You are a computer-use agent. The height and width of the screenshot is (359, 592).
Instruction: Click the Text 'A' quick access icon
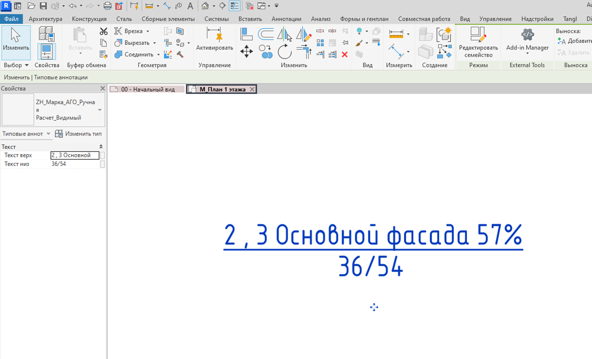pos(190,6)
